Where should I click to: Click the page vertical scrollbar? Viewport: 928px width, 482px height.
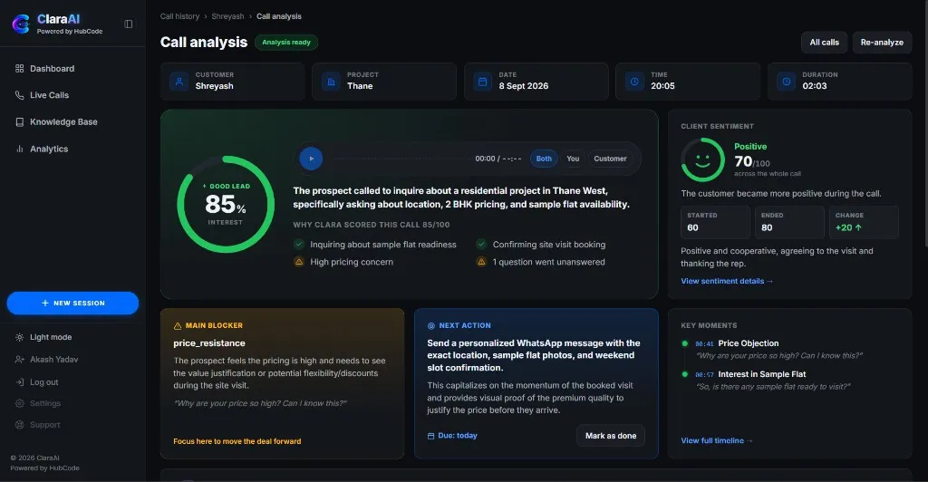925,123
